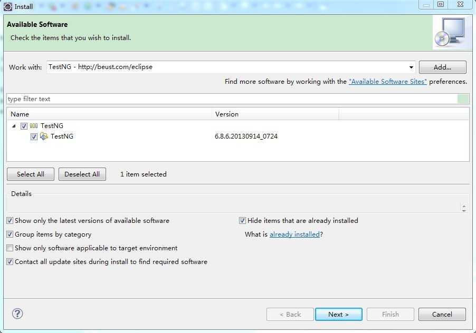Click the Deselect All button
The height and width of the screenshot is (333, 476).
82,174
